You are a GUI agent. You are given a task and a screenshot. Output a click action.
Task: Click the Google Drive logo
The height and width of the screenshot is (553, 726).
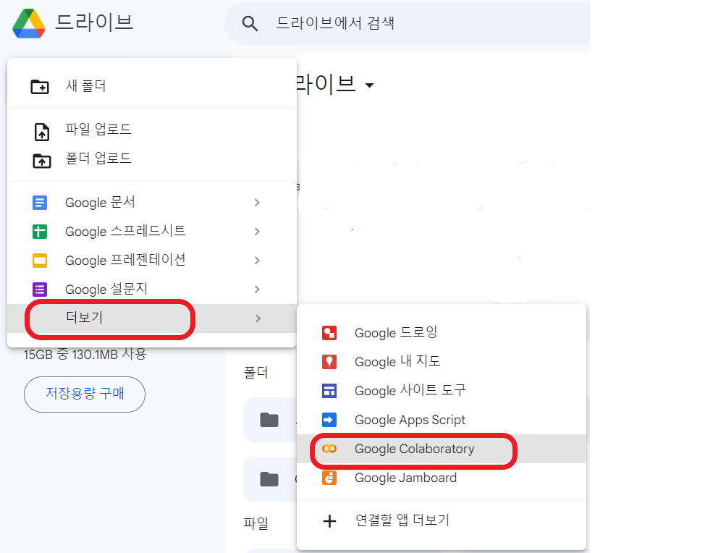pyautogui.click(x=29, y=23)
